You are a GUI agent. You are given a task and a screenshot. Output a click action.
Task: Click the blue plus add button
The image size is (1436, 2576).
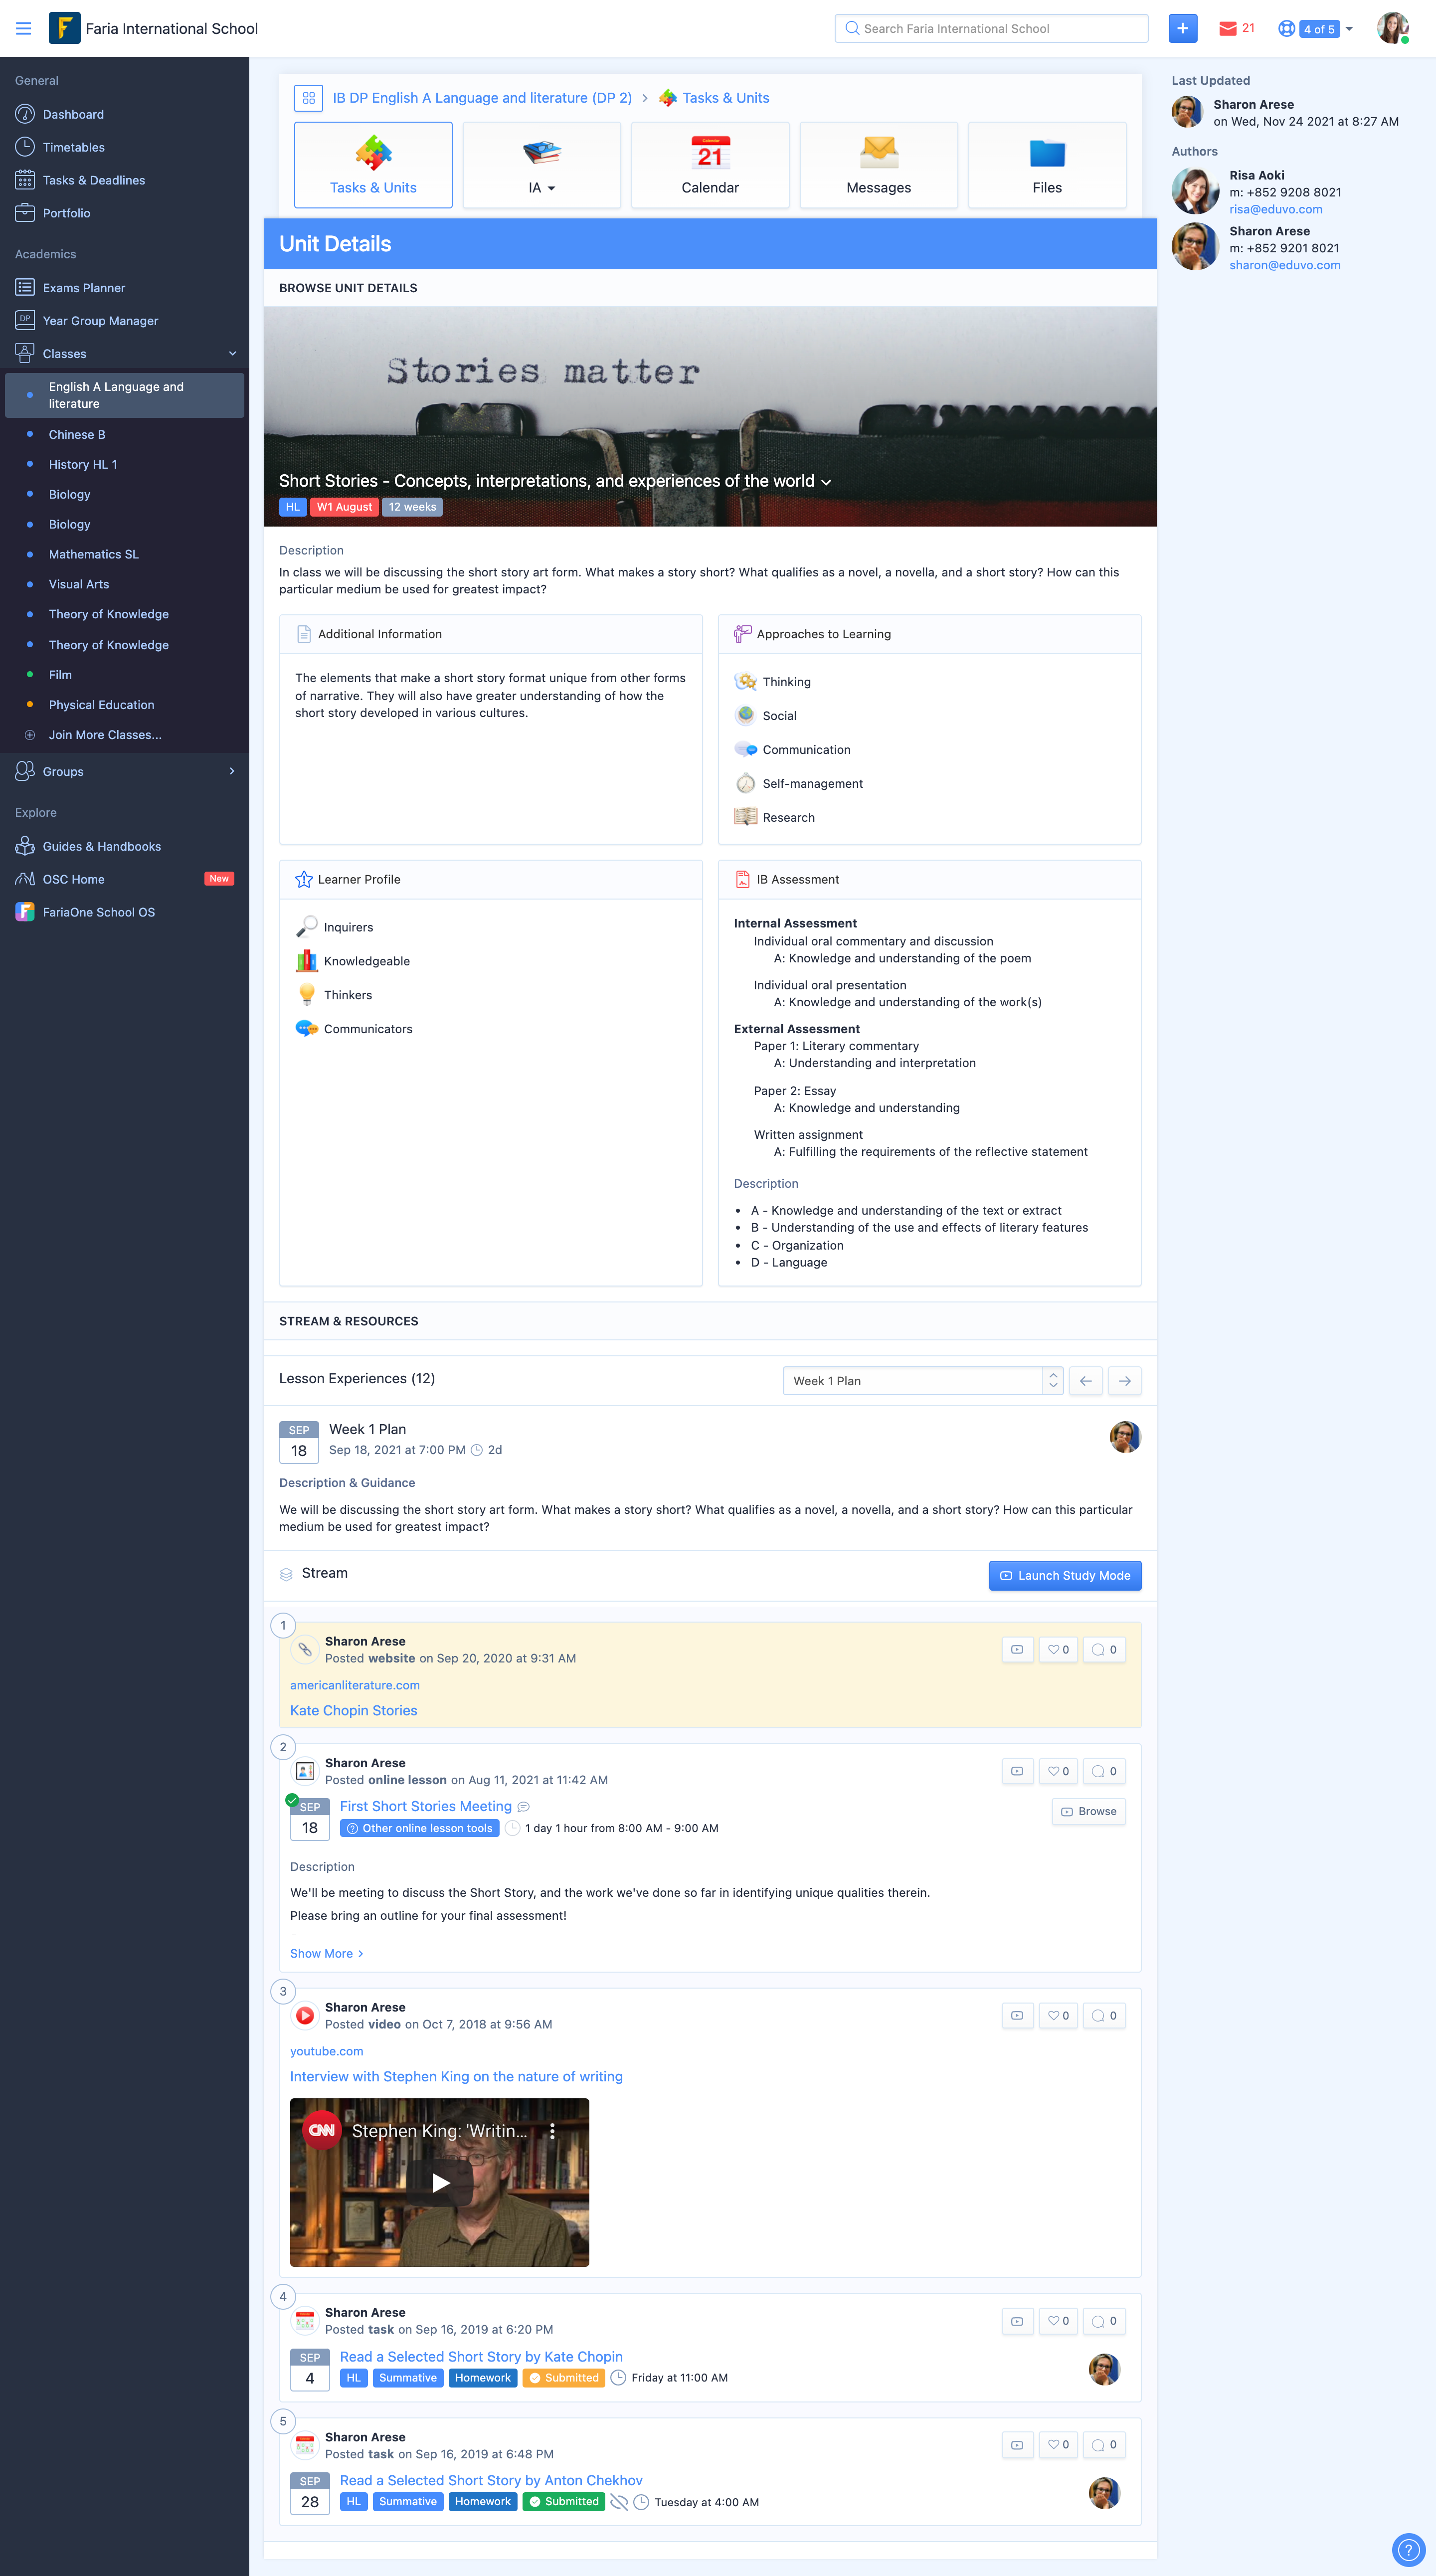pyautogui.click(x=1182, y=29)
